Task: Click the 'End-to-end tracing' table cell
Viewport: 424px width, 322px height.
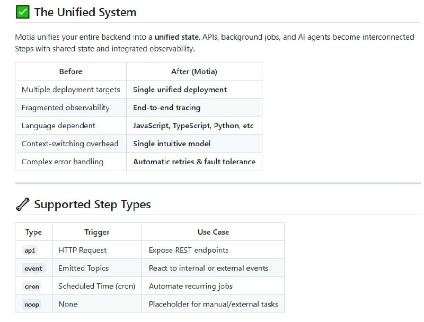Action: [x=166, y=108]
